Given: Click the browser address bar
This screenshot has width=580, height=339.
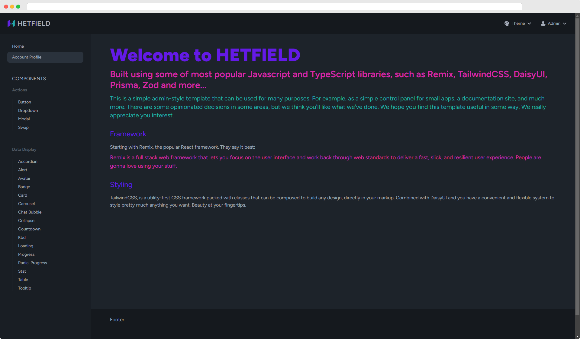Looking at the screenshot, I should 274,7.
